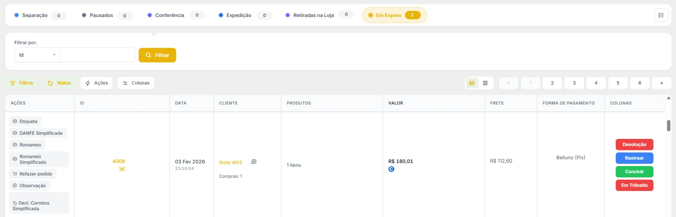Open the Status tag button
Screen dimensions: 676x217
coord(59,83)
